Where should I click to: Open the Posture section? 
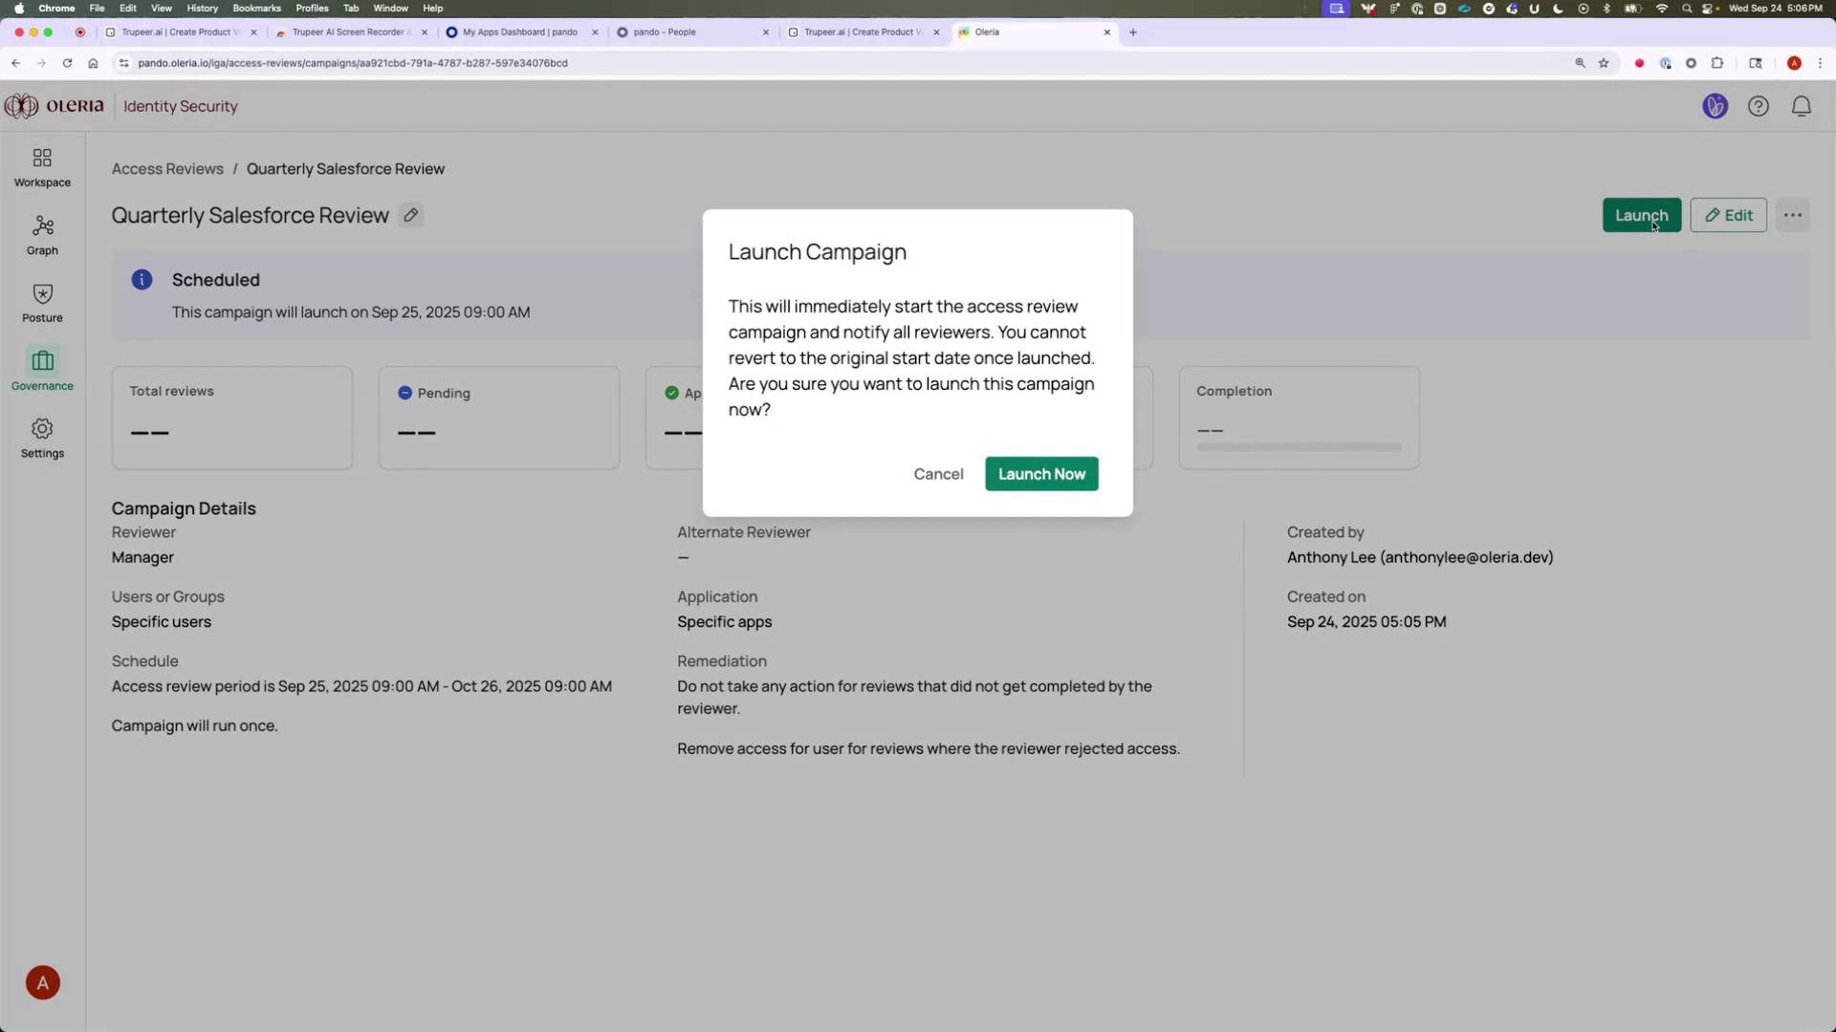pyautogui.click(x=41, y=302)
